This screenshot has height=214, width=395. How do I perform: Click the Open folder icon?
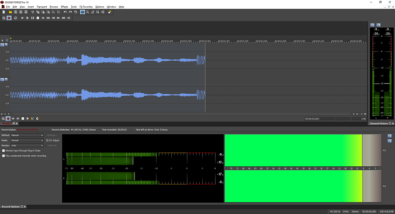click(x=10, y=12)
